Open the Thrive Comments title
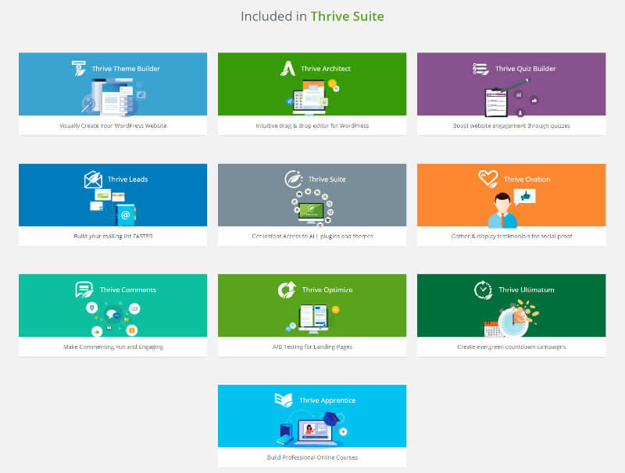Image resolution: width=625 pixels, height=473 pixels. coord(128,290)
